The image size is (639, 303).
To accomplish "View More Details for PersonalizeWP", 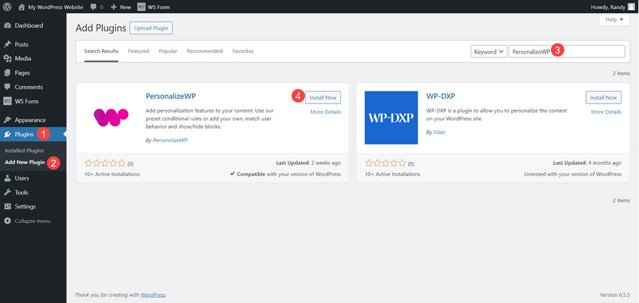I will (x=326, y=112).
